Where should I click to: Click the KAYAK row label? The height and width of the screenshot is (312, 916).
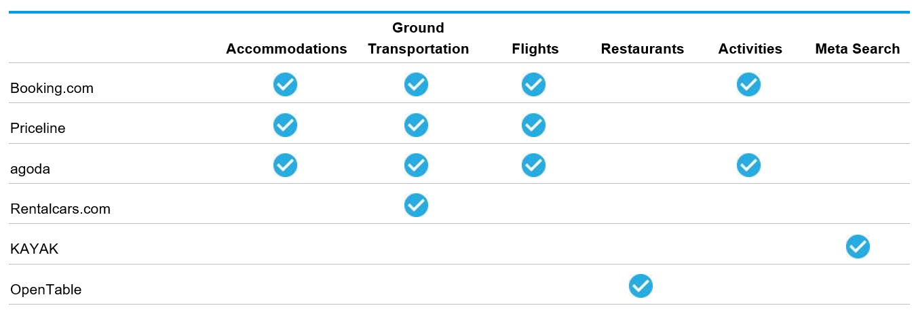[35, 249]
